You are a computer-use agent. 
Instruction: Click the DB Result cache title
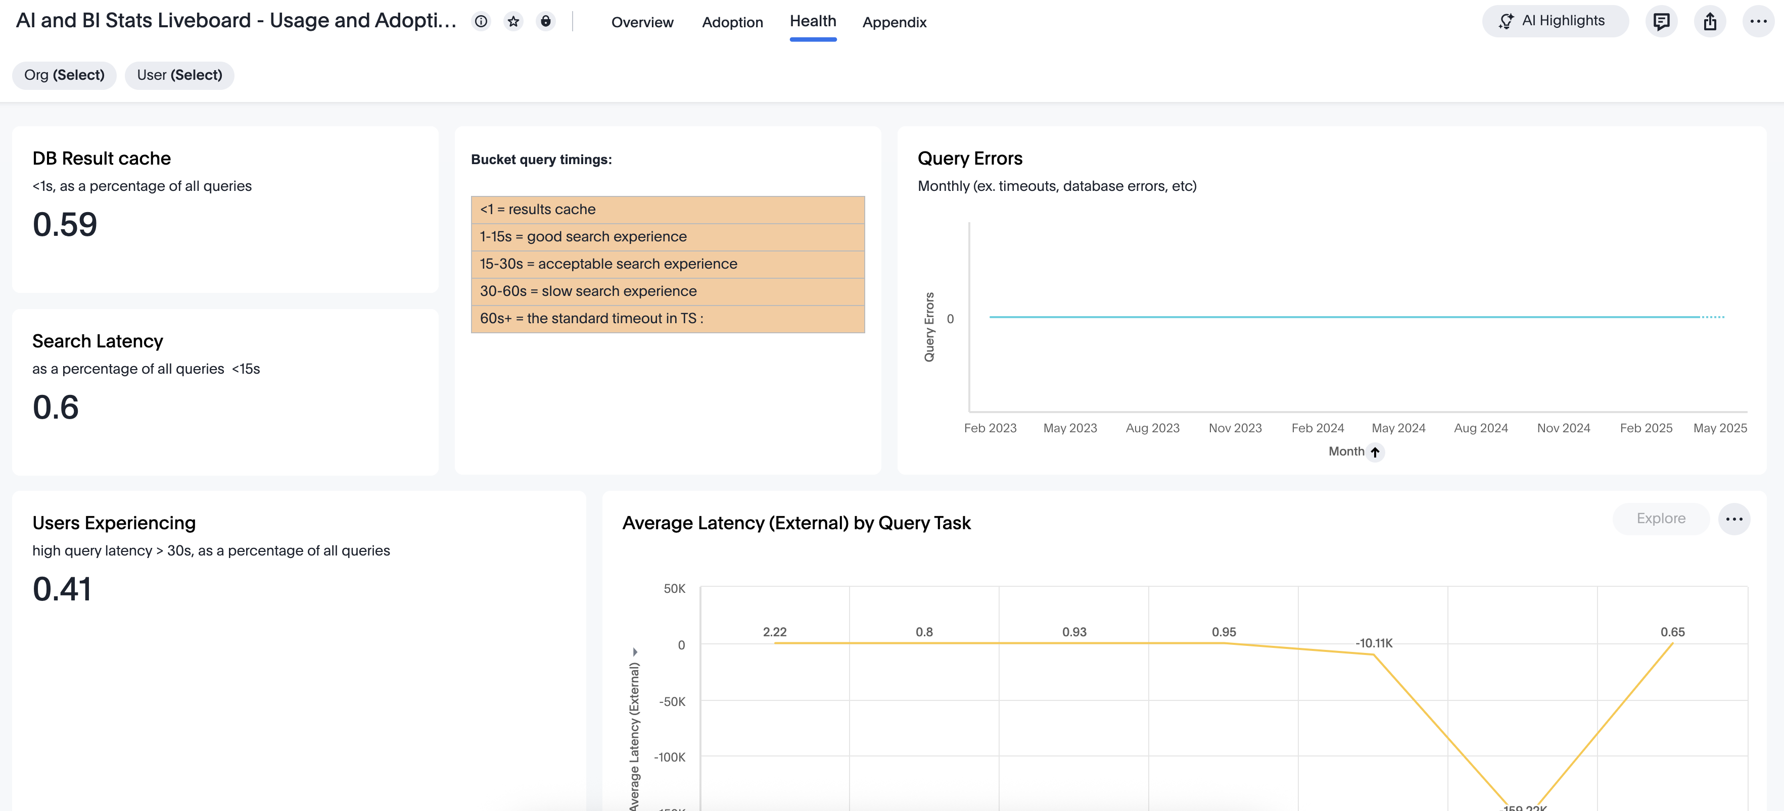point(102,159)
